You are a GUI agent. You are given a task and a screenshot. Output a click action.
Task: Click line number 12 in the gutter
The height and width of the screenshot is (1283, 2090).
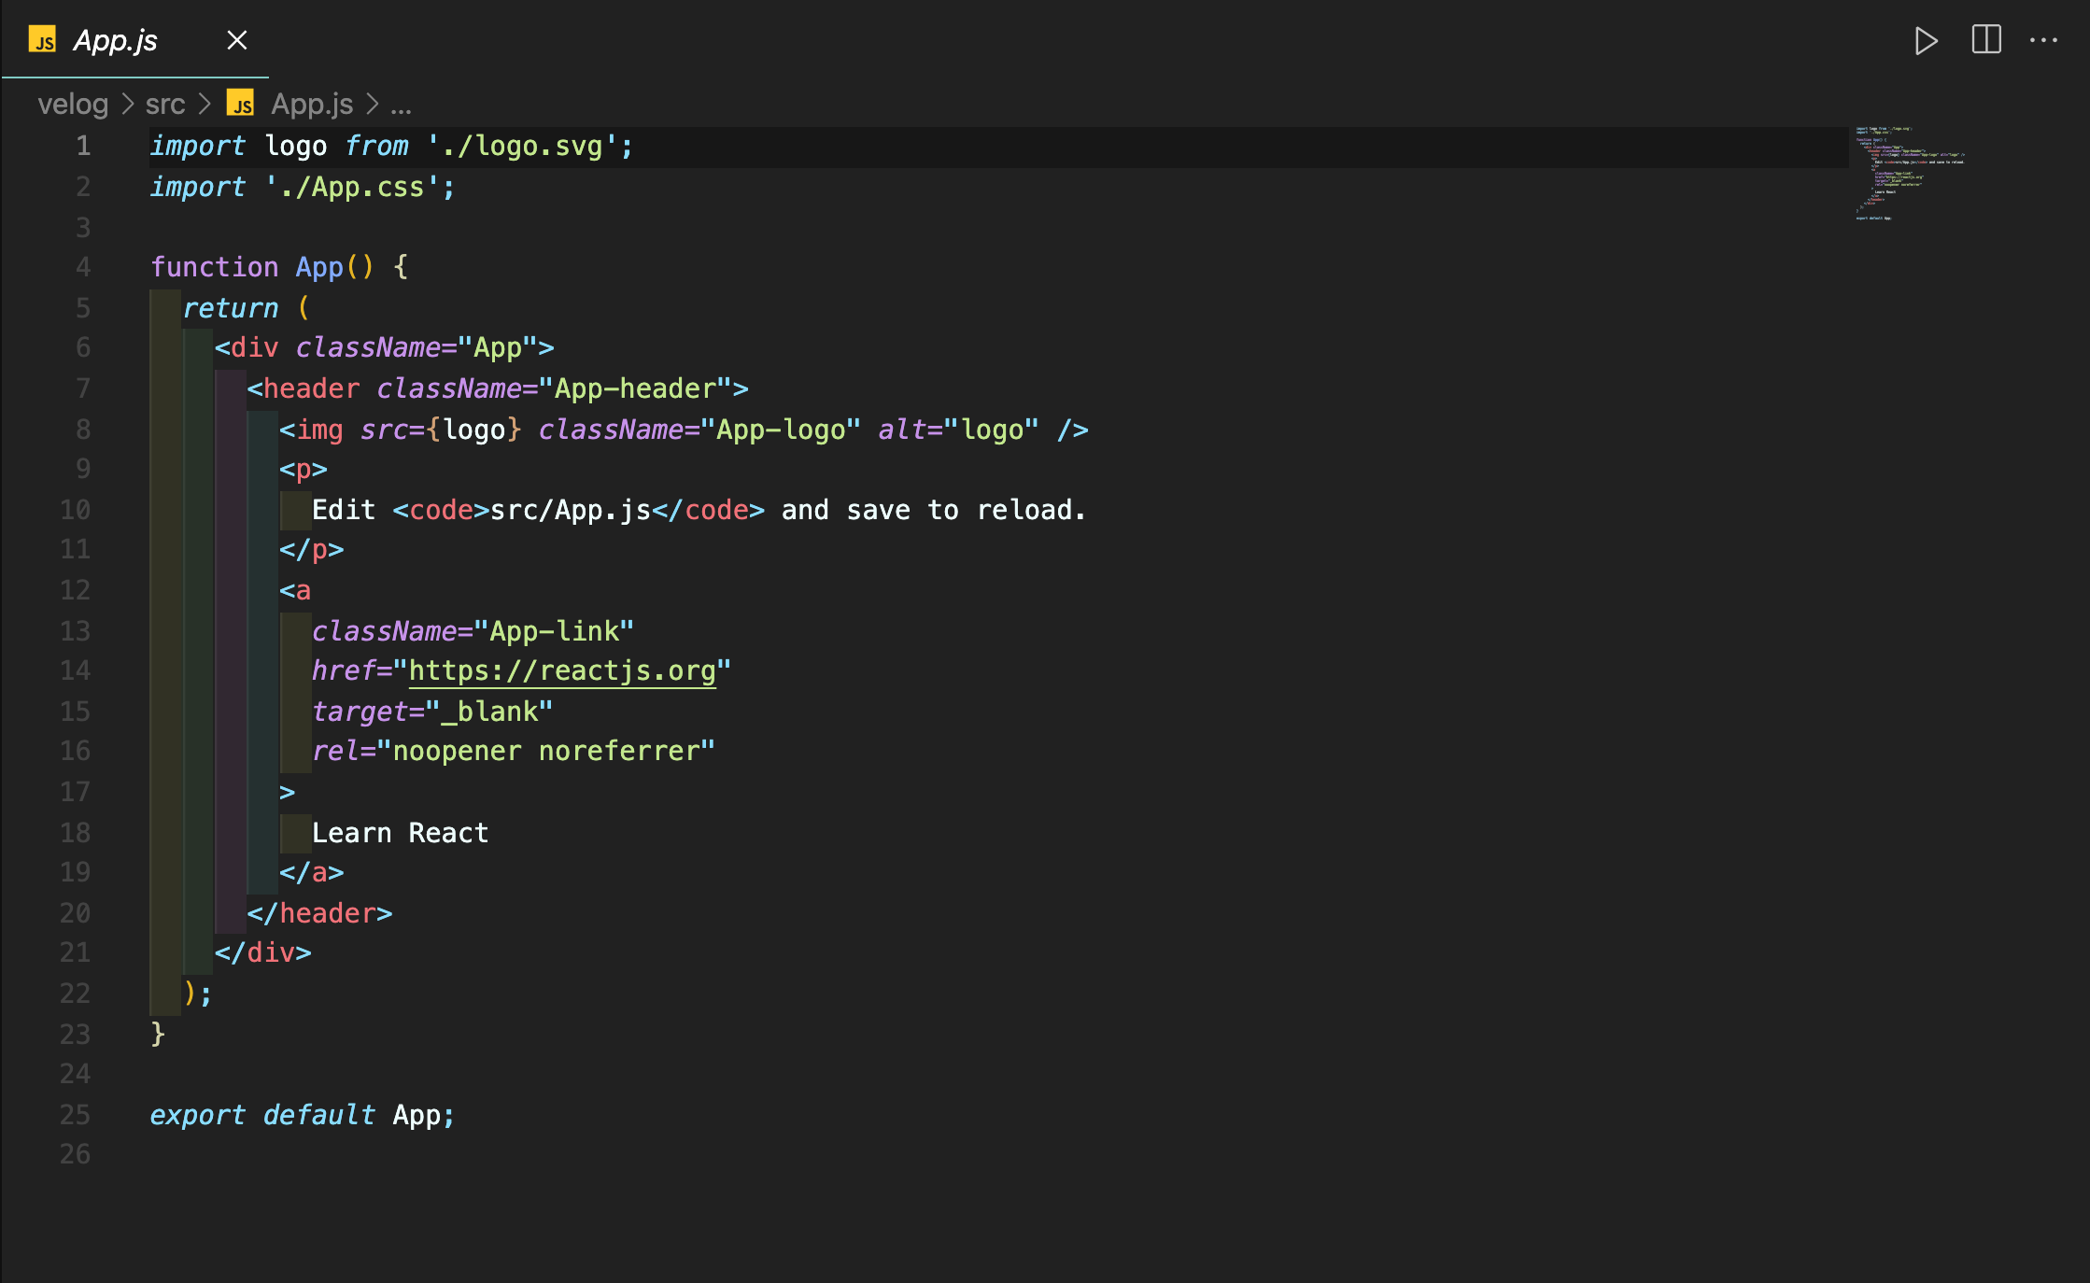(76, 590)
